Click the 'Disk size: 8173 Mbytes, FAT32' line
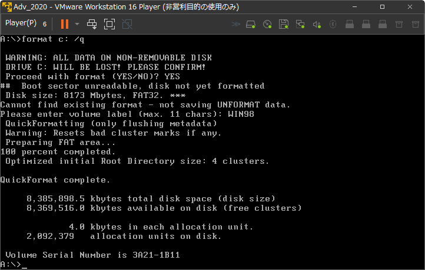425x270 pixels. [x=95, y=96]
